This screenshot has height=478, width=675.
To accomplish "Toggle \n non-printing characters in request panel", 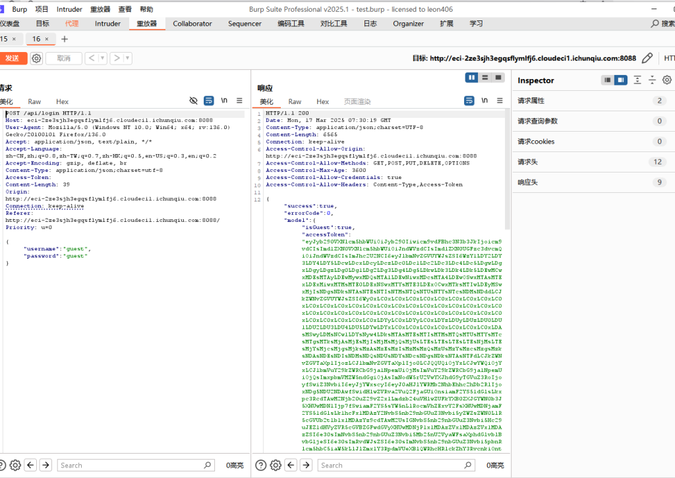I will 224,101.
